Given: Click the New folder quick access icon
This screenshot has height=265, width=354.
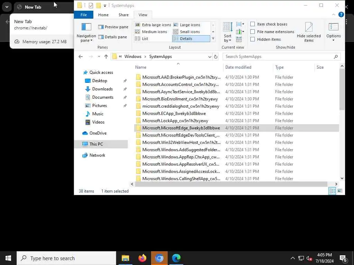Looking at the screenshot, I should (99, 6).
